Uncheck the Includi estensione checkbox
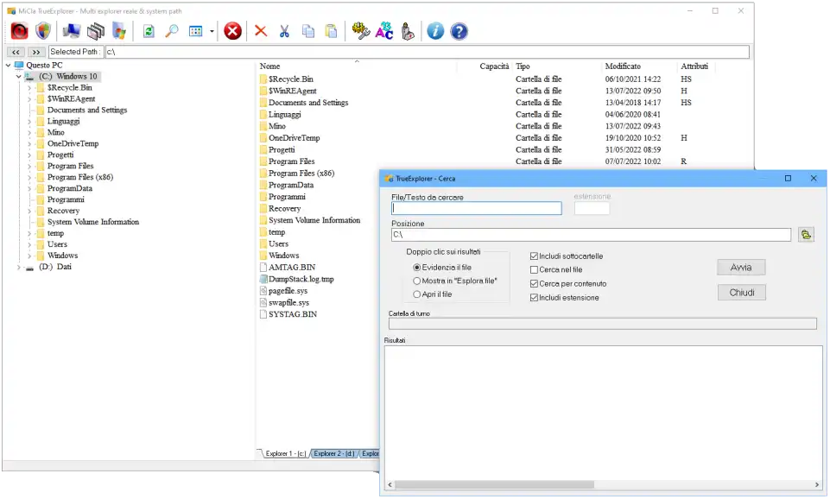Screen dimensions: 830x499 (534, 298)
